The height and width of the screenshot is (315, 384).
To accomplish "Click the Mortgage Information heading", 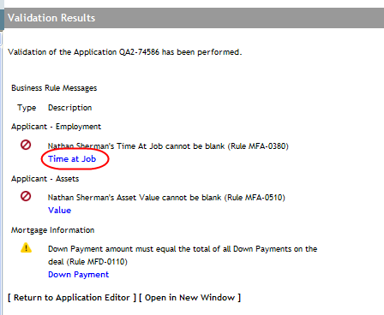I will (x=52, y=230).
